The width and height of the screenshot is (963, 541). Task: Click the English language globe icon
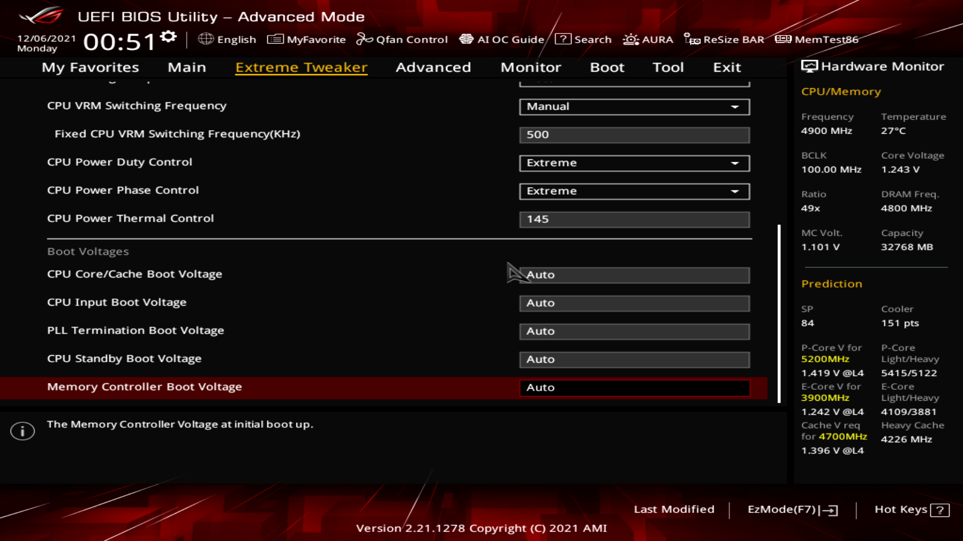coord(206,39)
